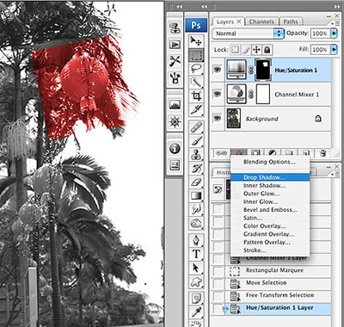The height and width of the screenshot is (327, 344).
Task: Select the Eyedropper tool
Action: [x=196, y=312]
